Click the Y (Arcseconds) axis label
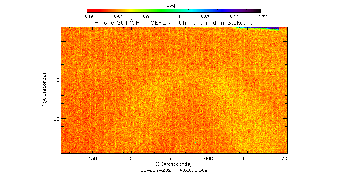The image size is (348, 181). coord(45,90)
